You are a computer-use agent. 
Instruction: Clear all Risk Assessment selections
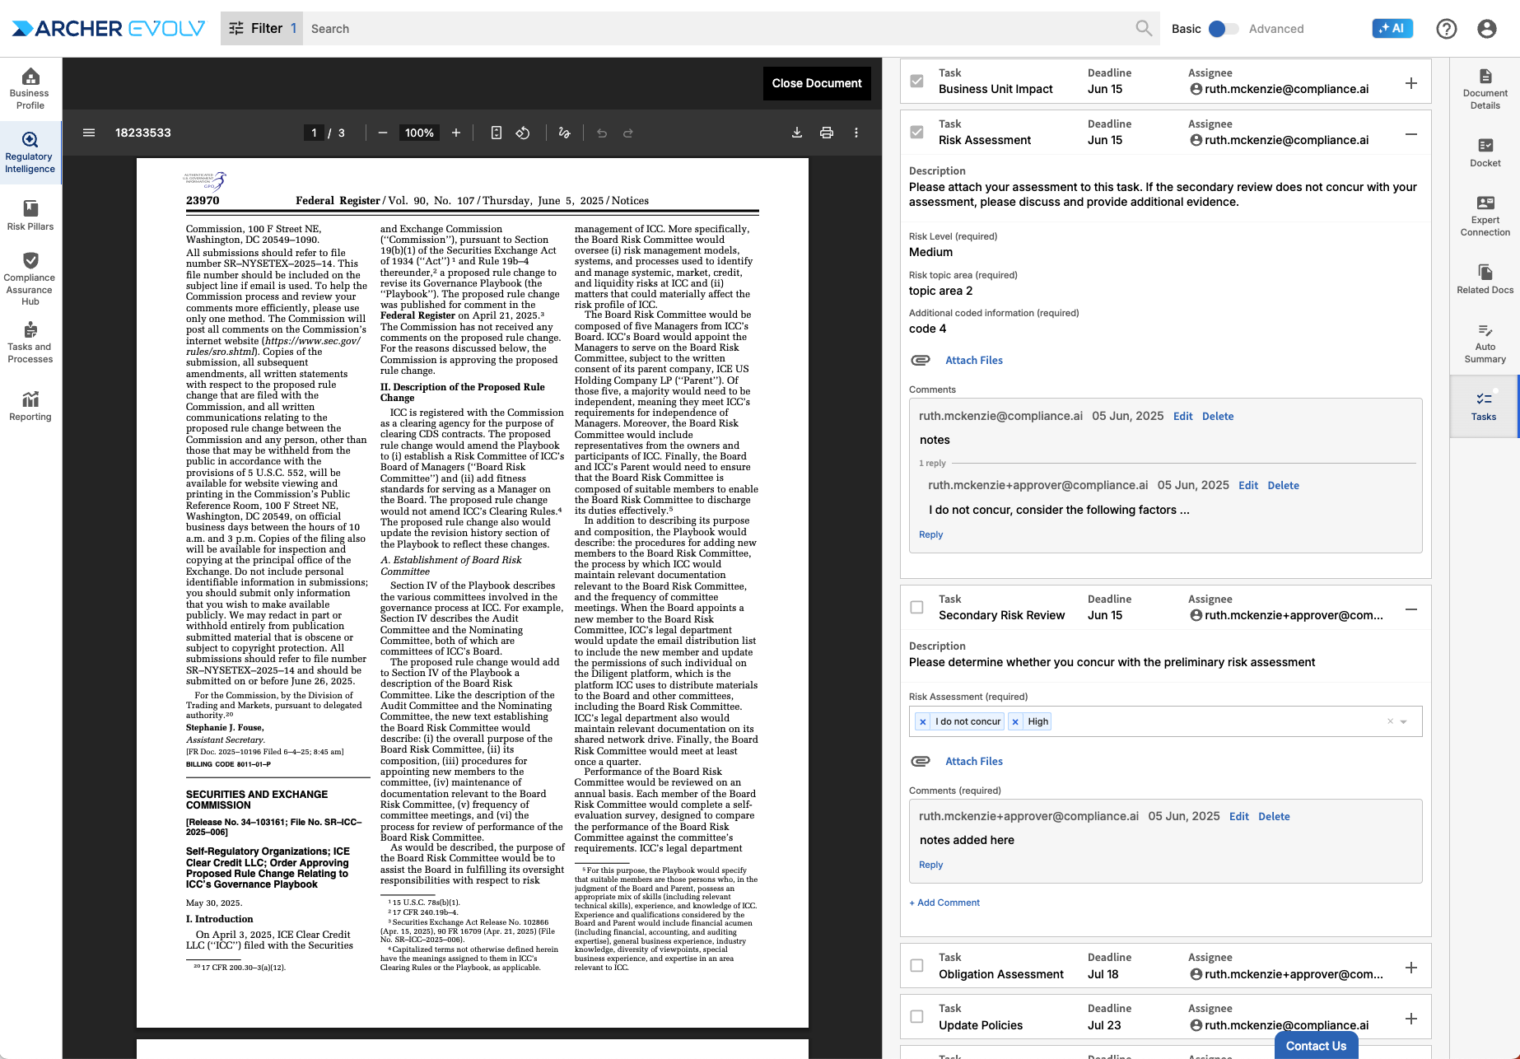[1390, 721]
